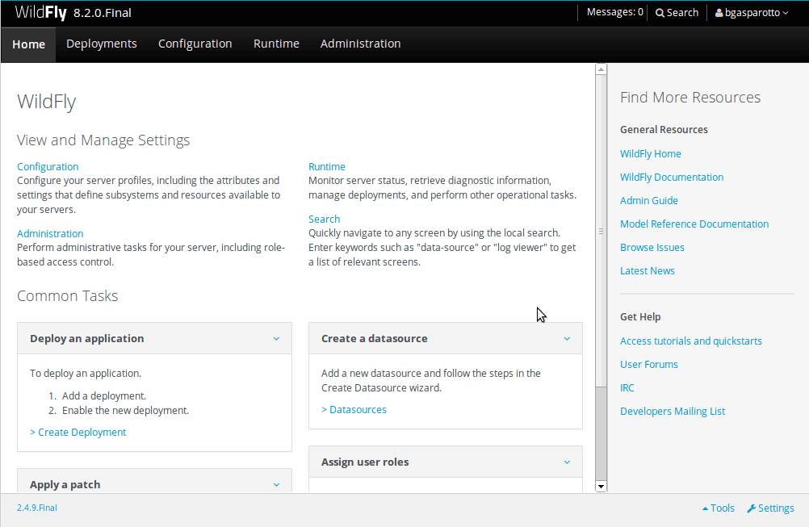809x527 pixels.
Task: Click the vertical scrollbar thumb
Action: point(601,231)
